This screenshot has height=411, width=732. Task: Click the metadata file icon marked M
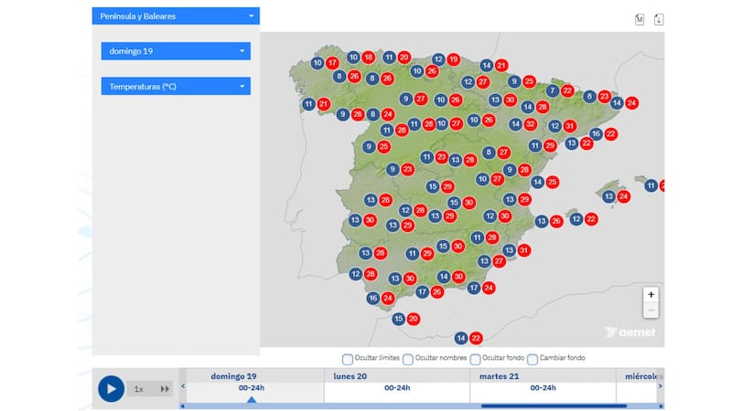(x=640, y=19)
